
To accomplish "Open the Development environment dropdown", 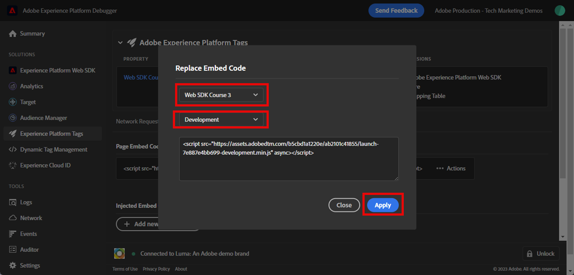I will tap(221, 120).
